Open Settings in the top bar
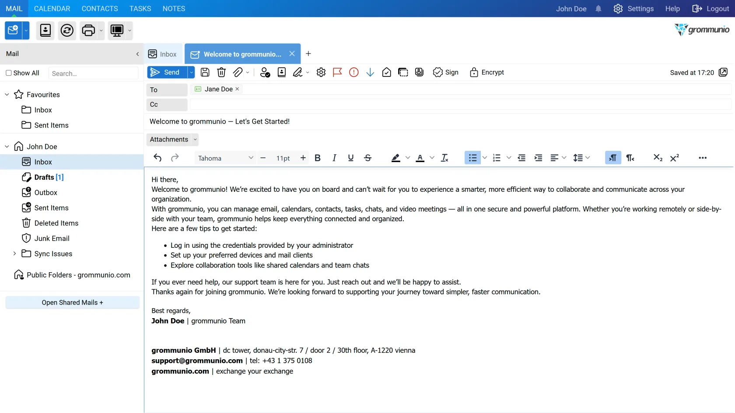This screenshot has width=735, height=413. point(633,9)
